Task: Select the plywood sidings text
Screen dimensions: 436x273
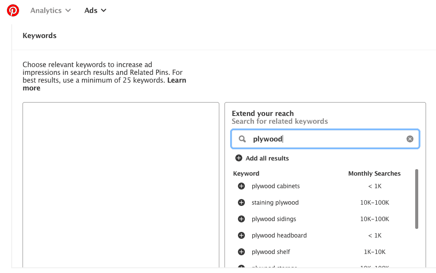Action: pyautogui.click(x=274, y=219)
